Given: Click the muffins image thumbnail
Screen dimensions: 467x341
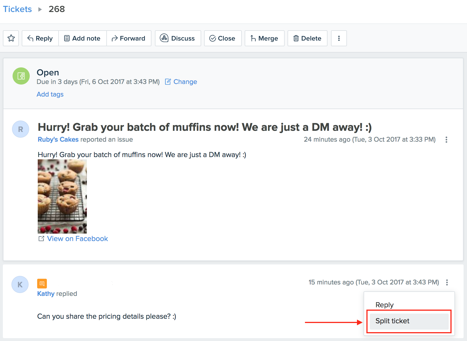Looking at the screenshot, I should pos(62,196).
